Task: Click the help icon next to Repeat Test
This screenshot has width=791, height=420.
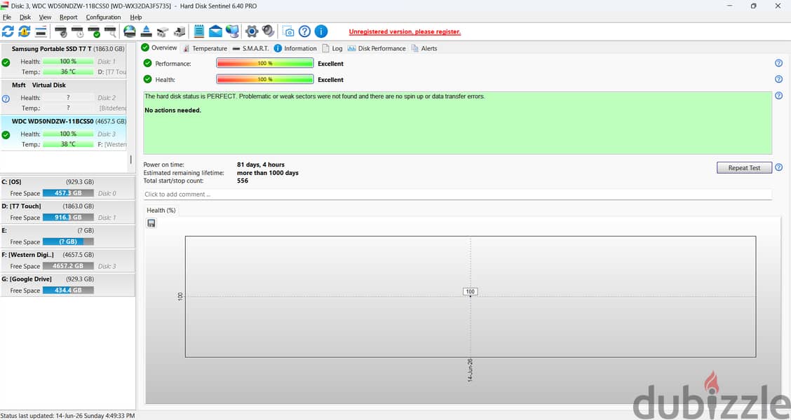Action: click(779, 167)
